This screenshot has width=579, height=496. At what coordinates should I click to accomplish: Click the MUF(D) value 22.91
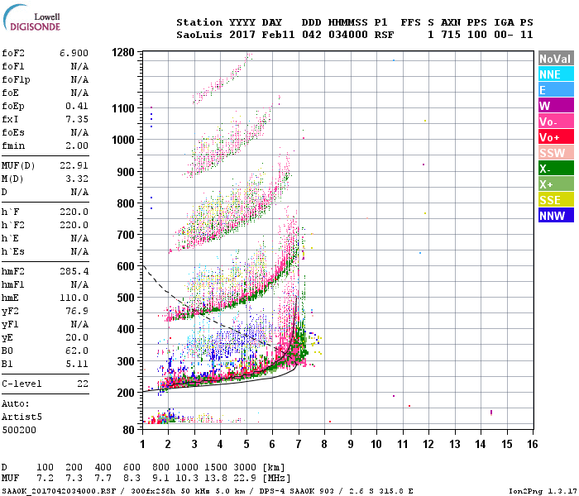tap(74, 165)
